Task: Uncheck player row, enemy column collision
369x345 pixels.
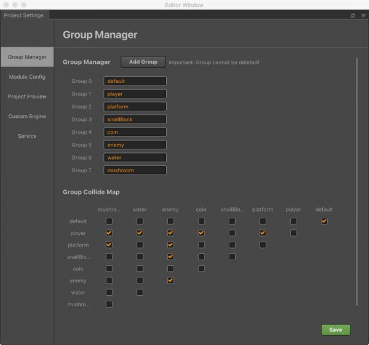Action: coord(170,233)
